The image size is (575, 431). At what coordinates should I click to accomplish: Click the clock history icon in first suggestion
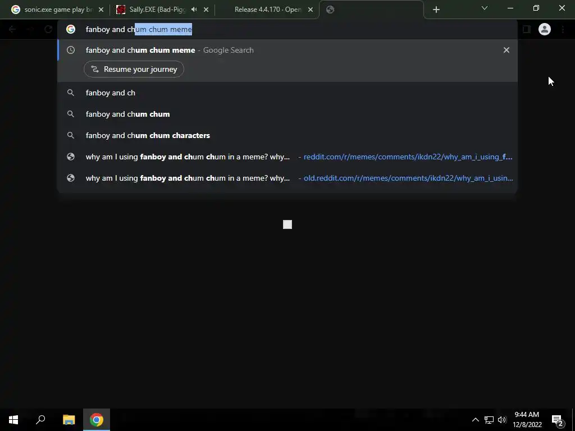[71, 50]
